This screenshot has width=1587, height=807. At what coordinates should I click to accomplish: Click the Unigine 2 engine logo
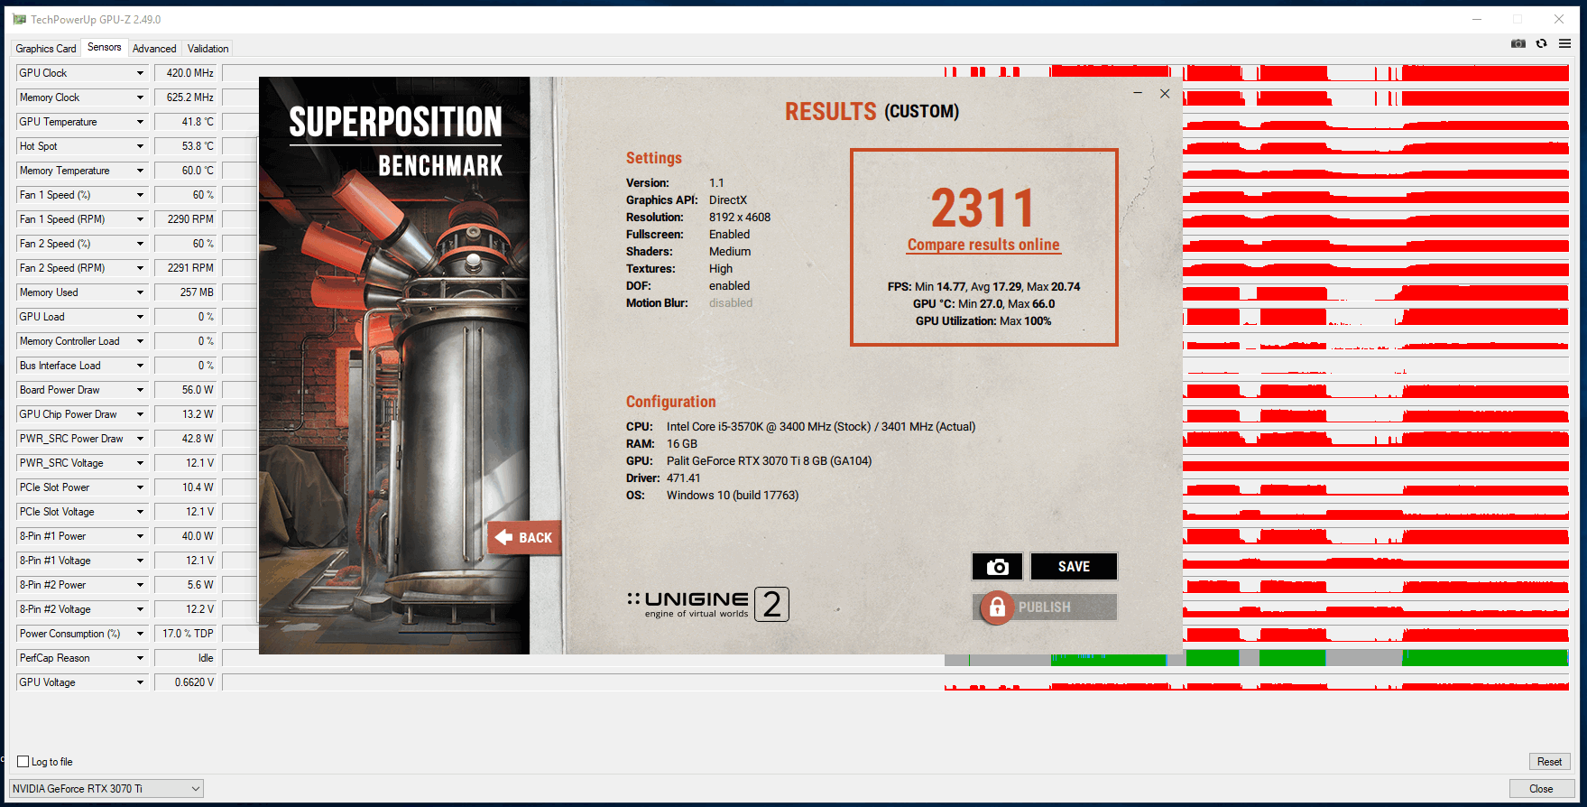[707, 604]
